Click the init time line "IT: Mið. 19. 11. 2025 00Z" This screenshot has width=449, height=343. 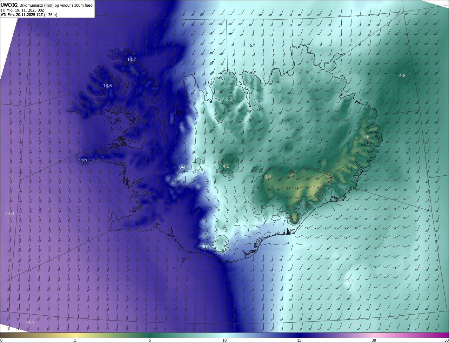23,10
